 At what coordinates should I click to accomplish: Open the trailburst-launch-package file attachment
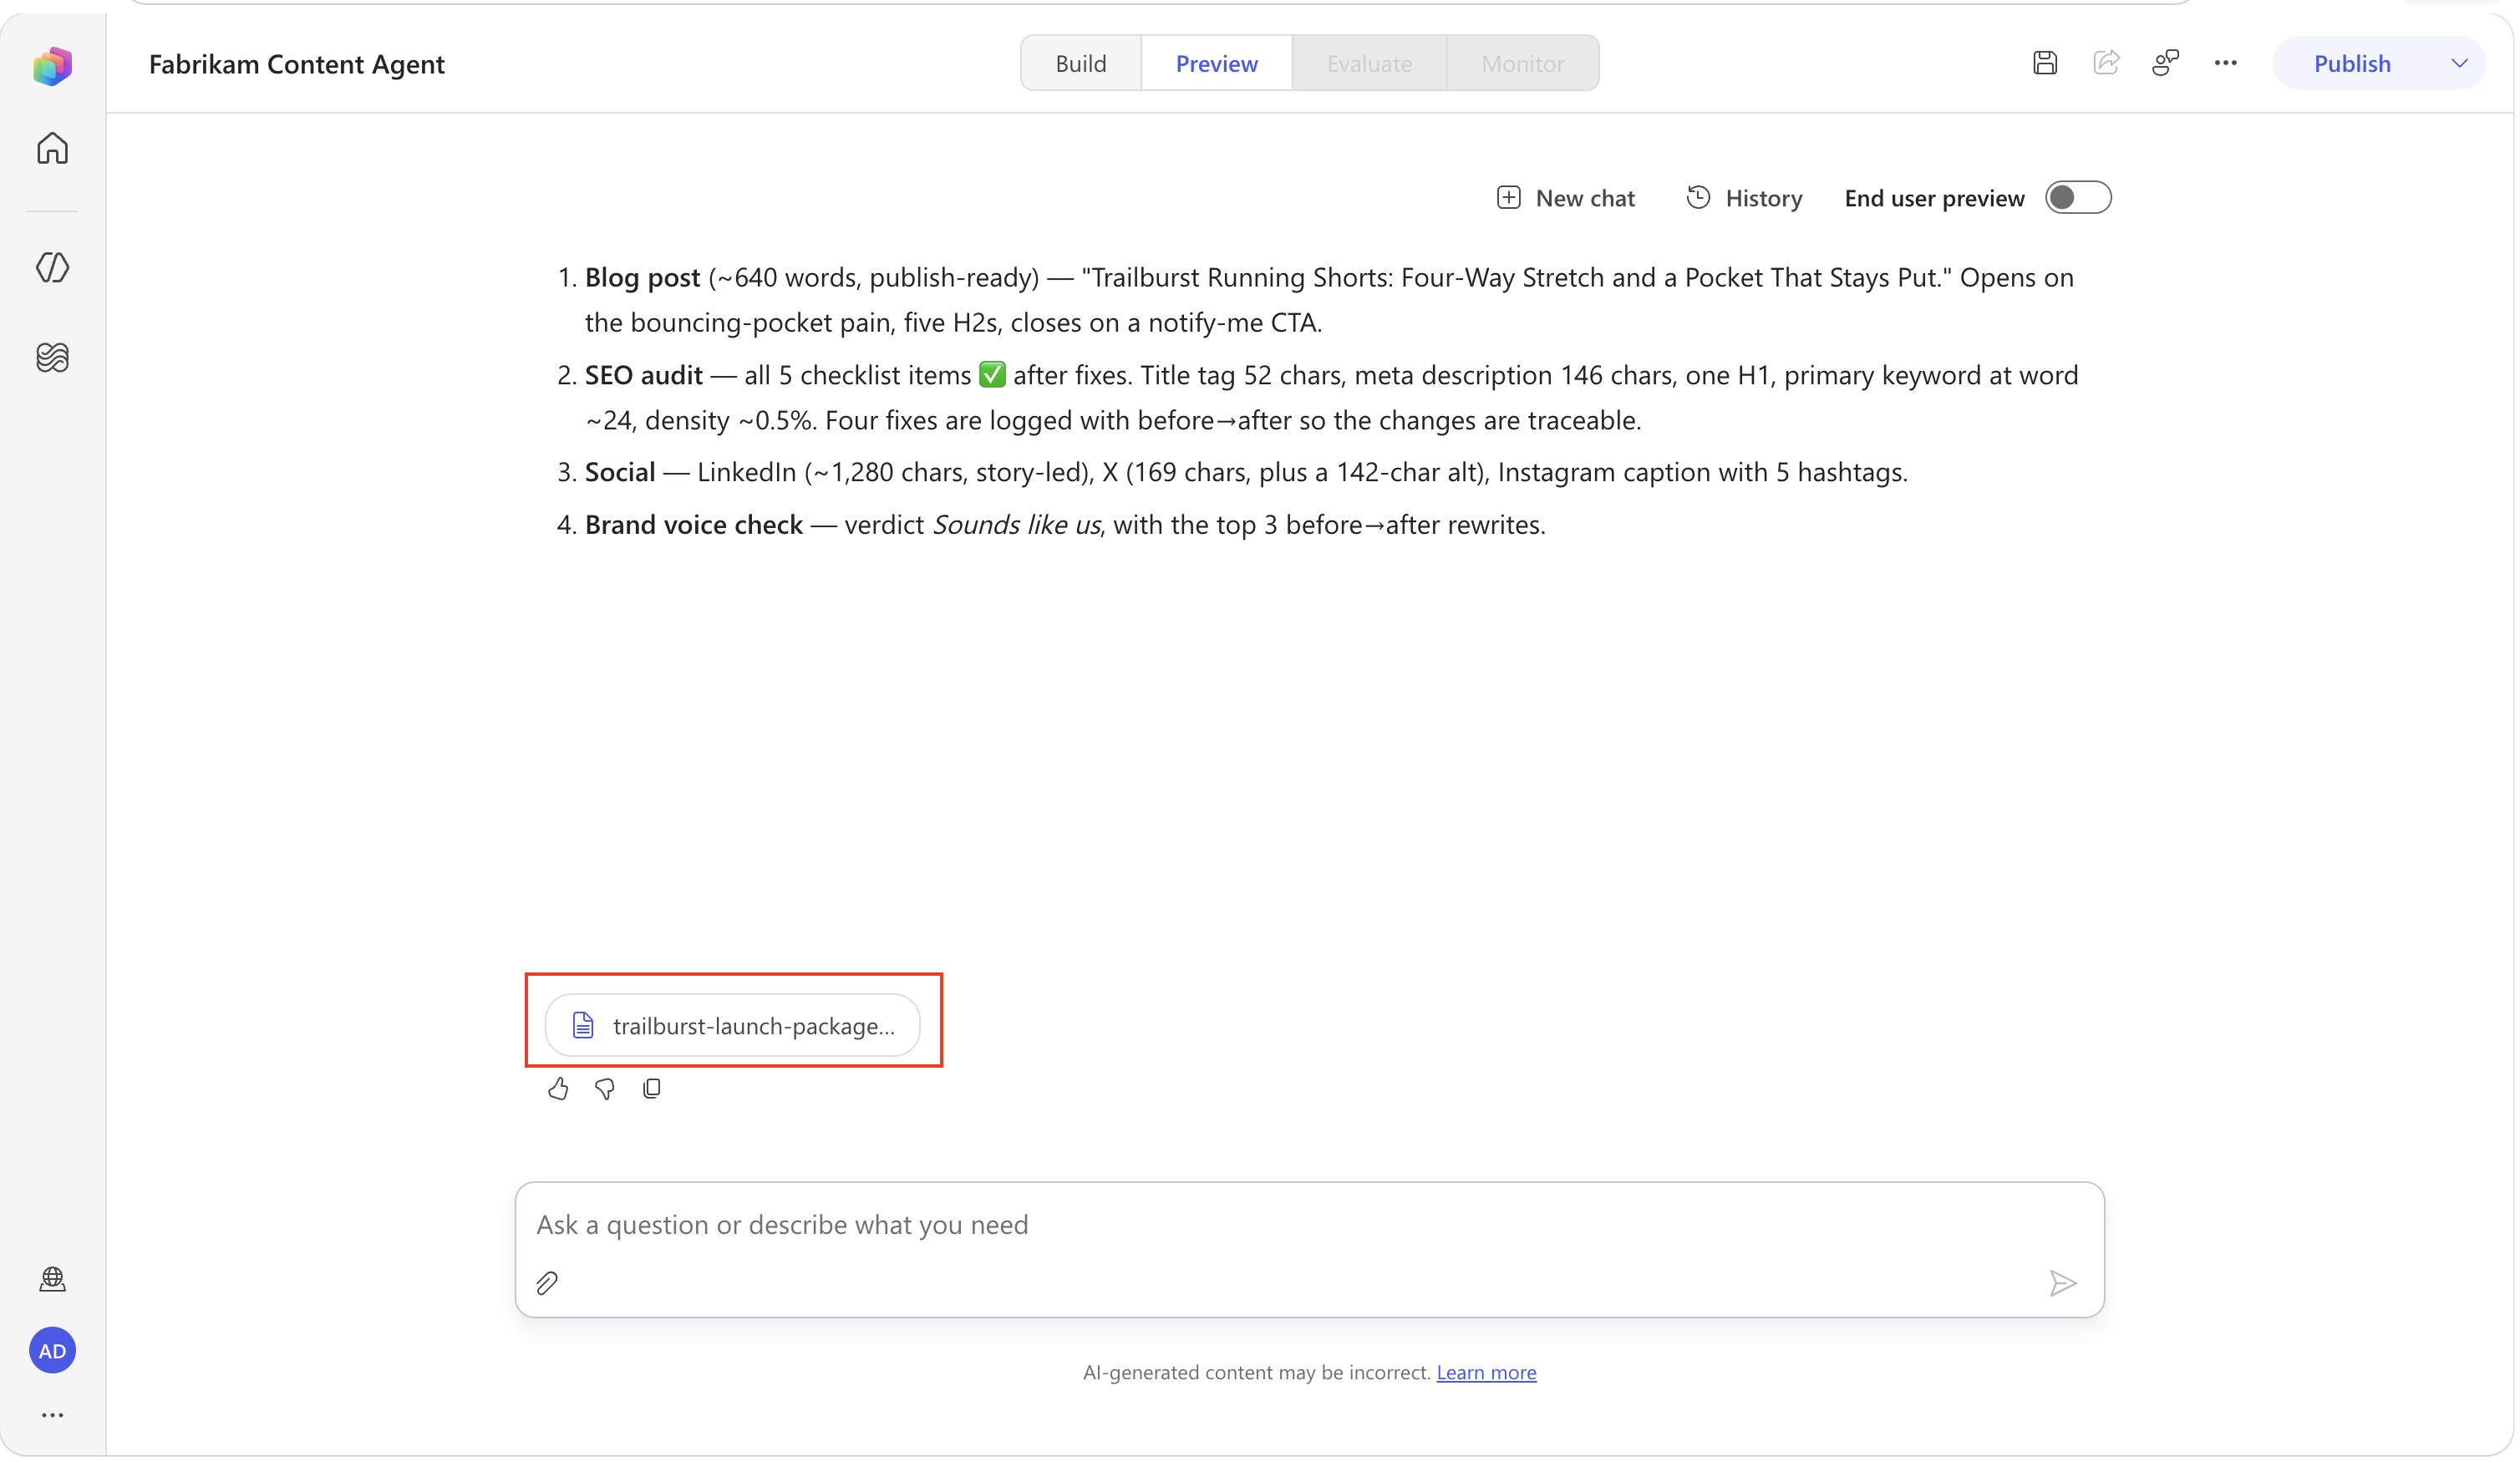click(732, 1026)
